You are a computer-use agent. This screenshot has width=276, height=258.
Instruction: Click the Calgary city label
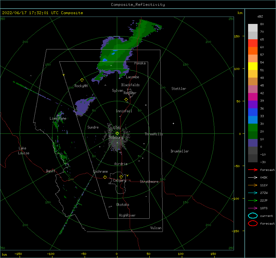tap(120, 180)
